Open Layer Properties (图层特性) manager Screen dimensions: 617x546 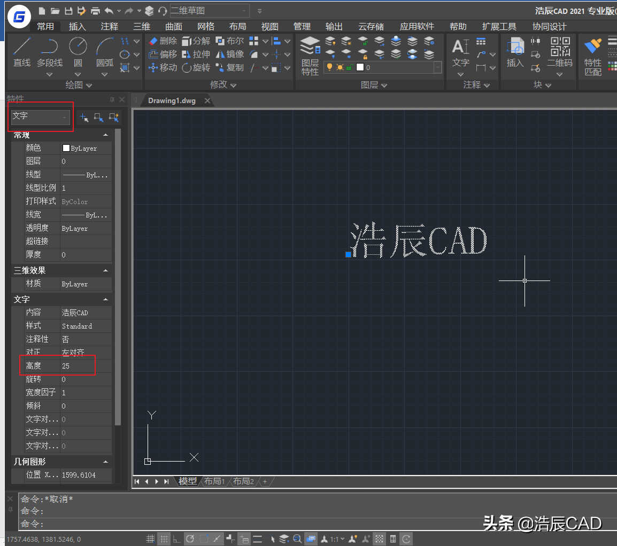(x=310, y=56)
